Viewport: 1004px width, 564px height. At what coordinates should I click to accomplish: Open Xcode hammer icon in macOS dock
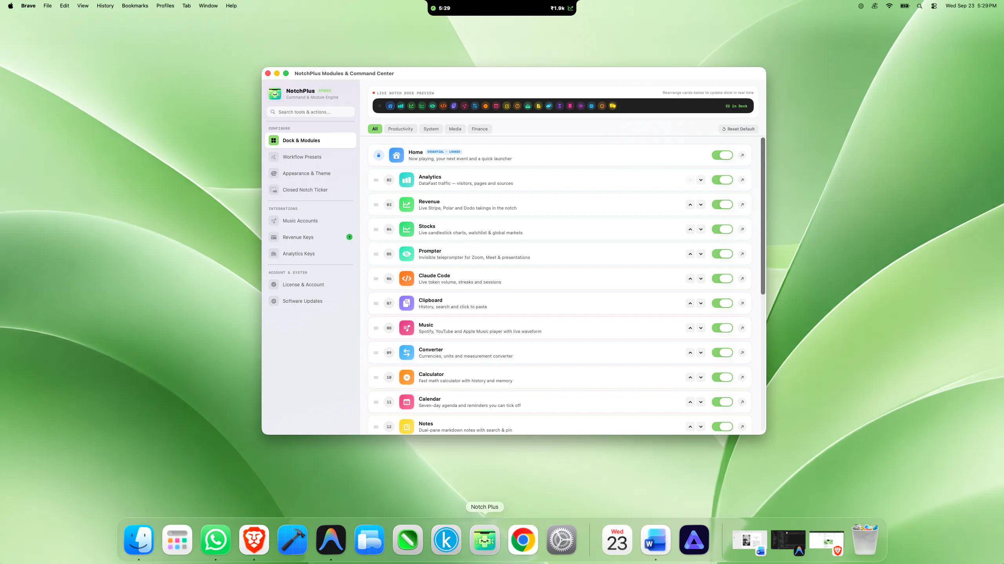point(293,540)
